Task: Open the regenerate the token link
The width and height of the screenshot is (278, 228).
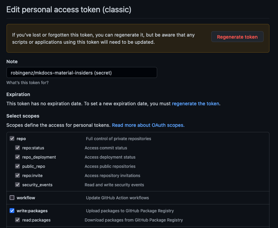Action: coord(195,104)
